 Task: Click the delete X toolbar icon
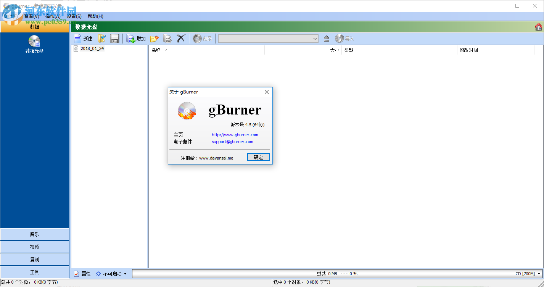coord(181,39)
